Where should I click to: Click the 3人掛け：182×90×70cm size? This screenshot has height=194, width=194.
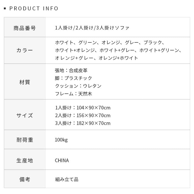click(x=83, y=123)
